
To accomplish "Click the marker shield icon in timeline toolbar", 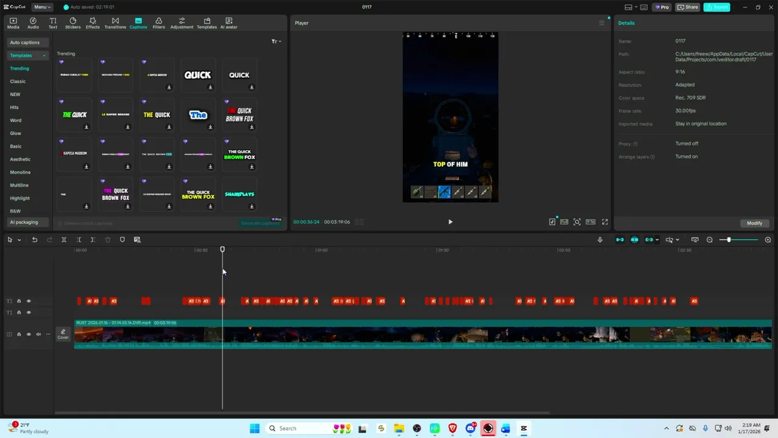I will (x=122, y=240).
